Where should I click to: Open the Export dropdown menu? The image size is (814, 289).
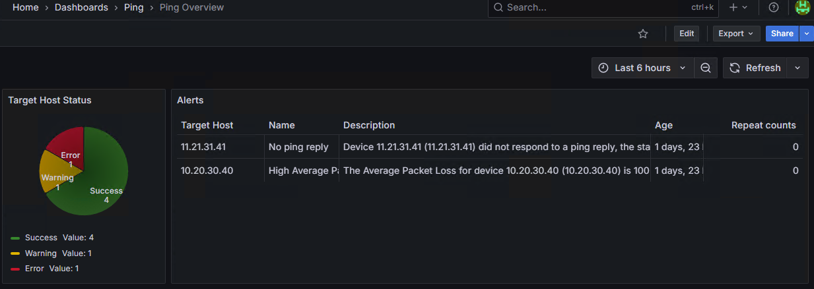point(736,34)
